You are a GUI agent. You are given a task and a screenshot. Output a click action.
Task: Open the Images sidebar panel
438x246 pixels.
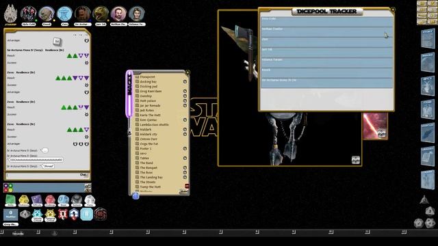(428, 62)
